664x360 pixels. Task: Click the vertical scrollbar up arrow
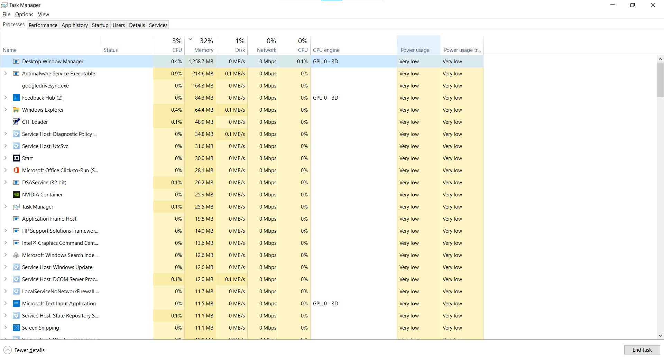point(660,59)
